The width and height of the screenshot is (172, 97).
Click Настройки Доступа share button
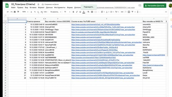pyautogui.click(x=155, y=5)
